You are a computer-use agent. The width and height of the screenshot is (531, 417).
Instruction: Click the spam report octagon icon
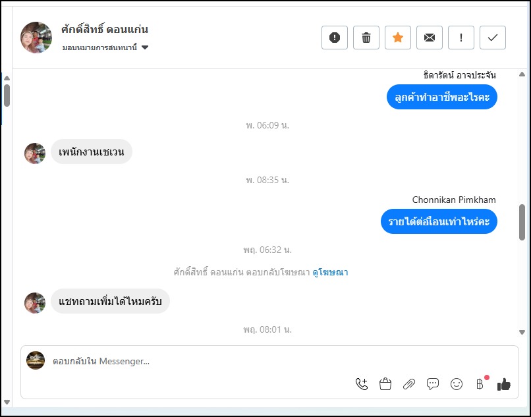point(335,38)
